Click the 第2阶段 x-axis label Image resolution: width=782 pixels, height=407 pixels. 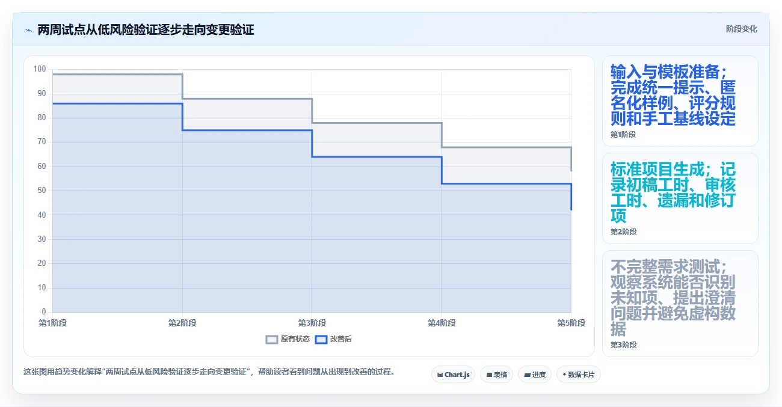[182, 323]
